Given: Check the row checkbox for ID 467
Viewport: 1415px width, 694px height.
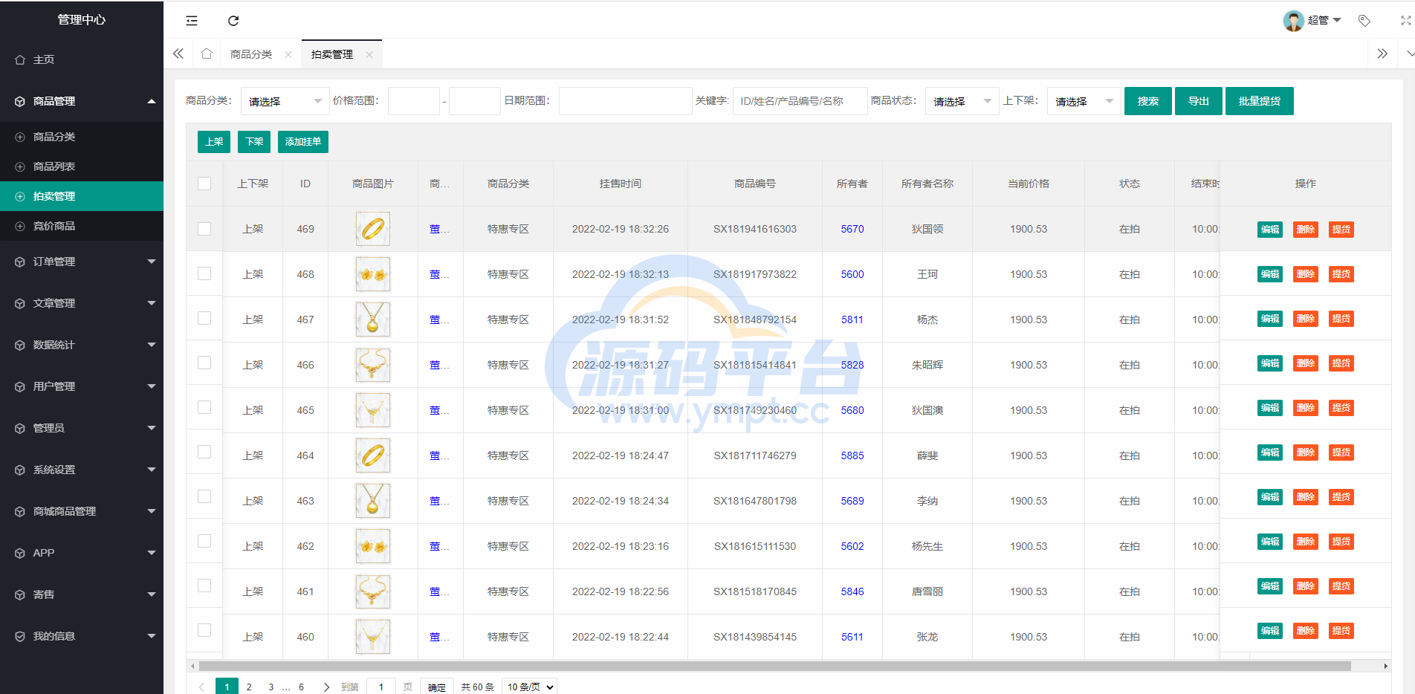Looking at the screenshot, I should [x=204, y=318].
